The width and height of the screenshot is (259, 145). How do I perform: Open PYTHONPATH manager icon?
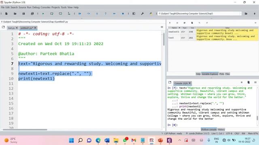pos(151,14)
